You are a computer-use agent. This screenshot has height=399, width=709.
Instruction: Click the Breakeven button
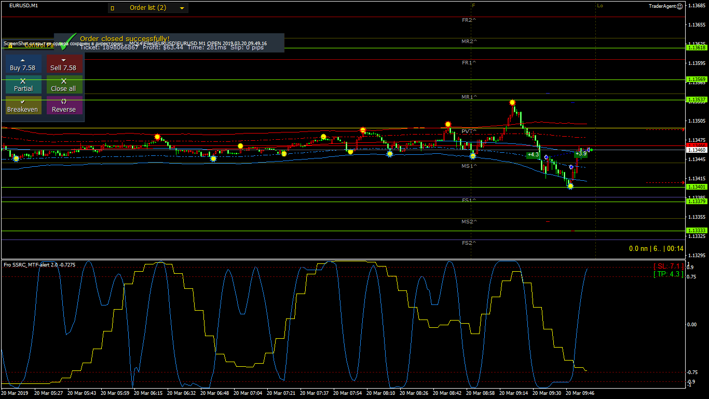(23, 105)
